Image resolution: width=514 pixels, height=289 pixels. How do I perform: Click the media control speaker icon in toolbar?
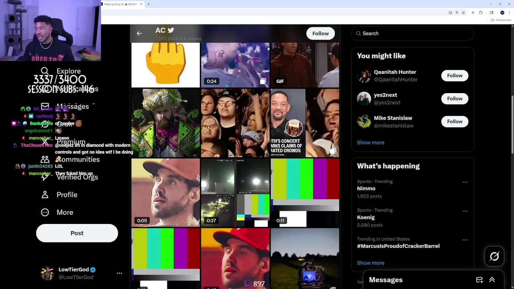(473, 12)
